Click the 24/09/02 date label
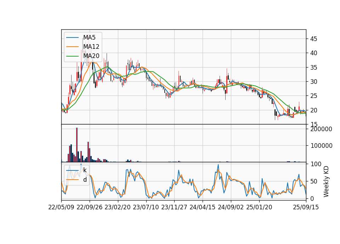 point(231,208)
